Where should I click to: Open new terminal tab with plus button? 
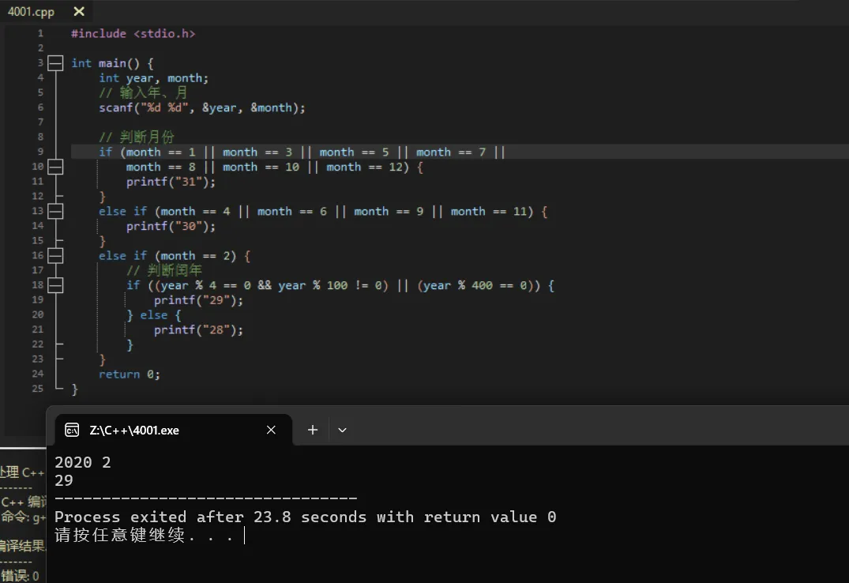click(313, 430)
